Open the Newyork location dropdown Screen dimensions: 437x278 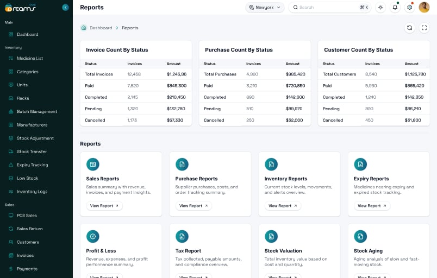[x=265, y=8]
